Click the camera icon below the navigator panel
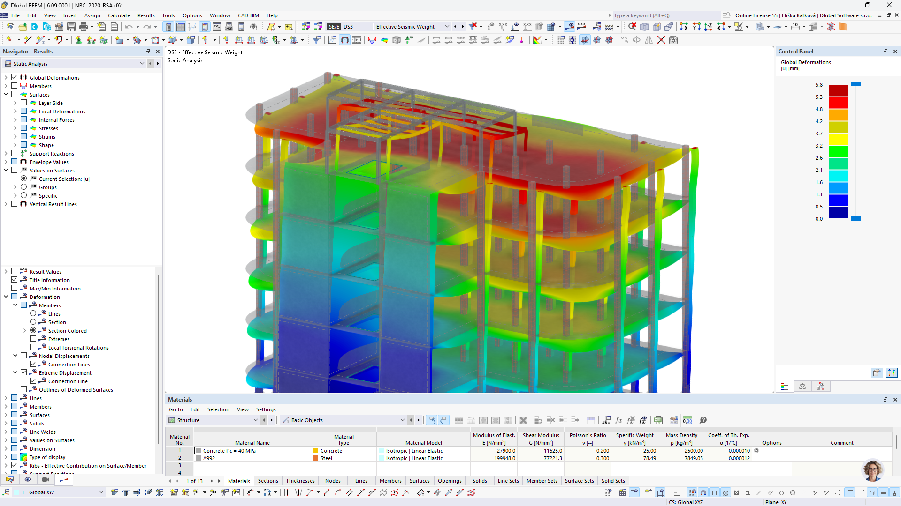The height and width of the screenshot is (506, 901). pyautogui.click(x=46, y=480)
